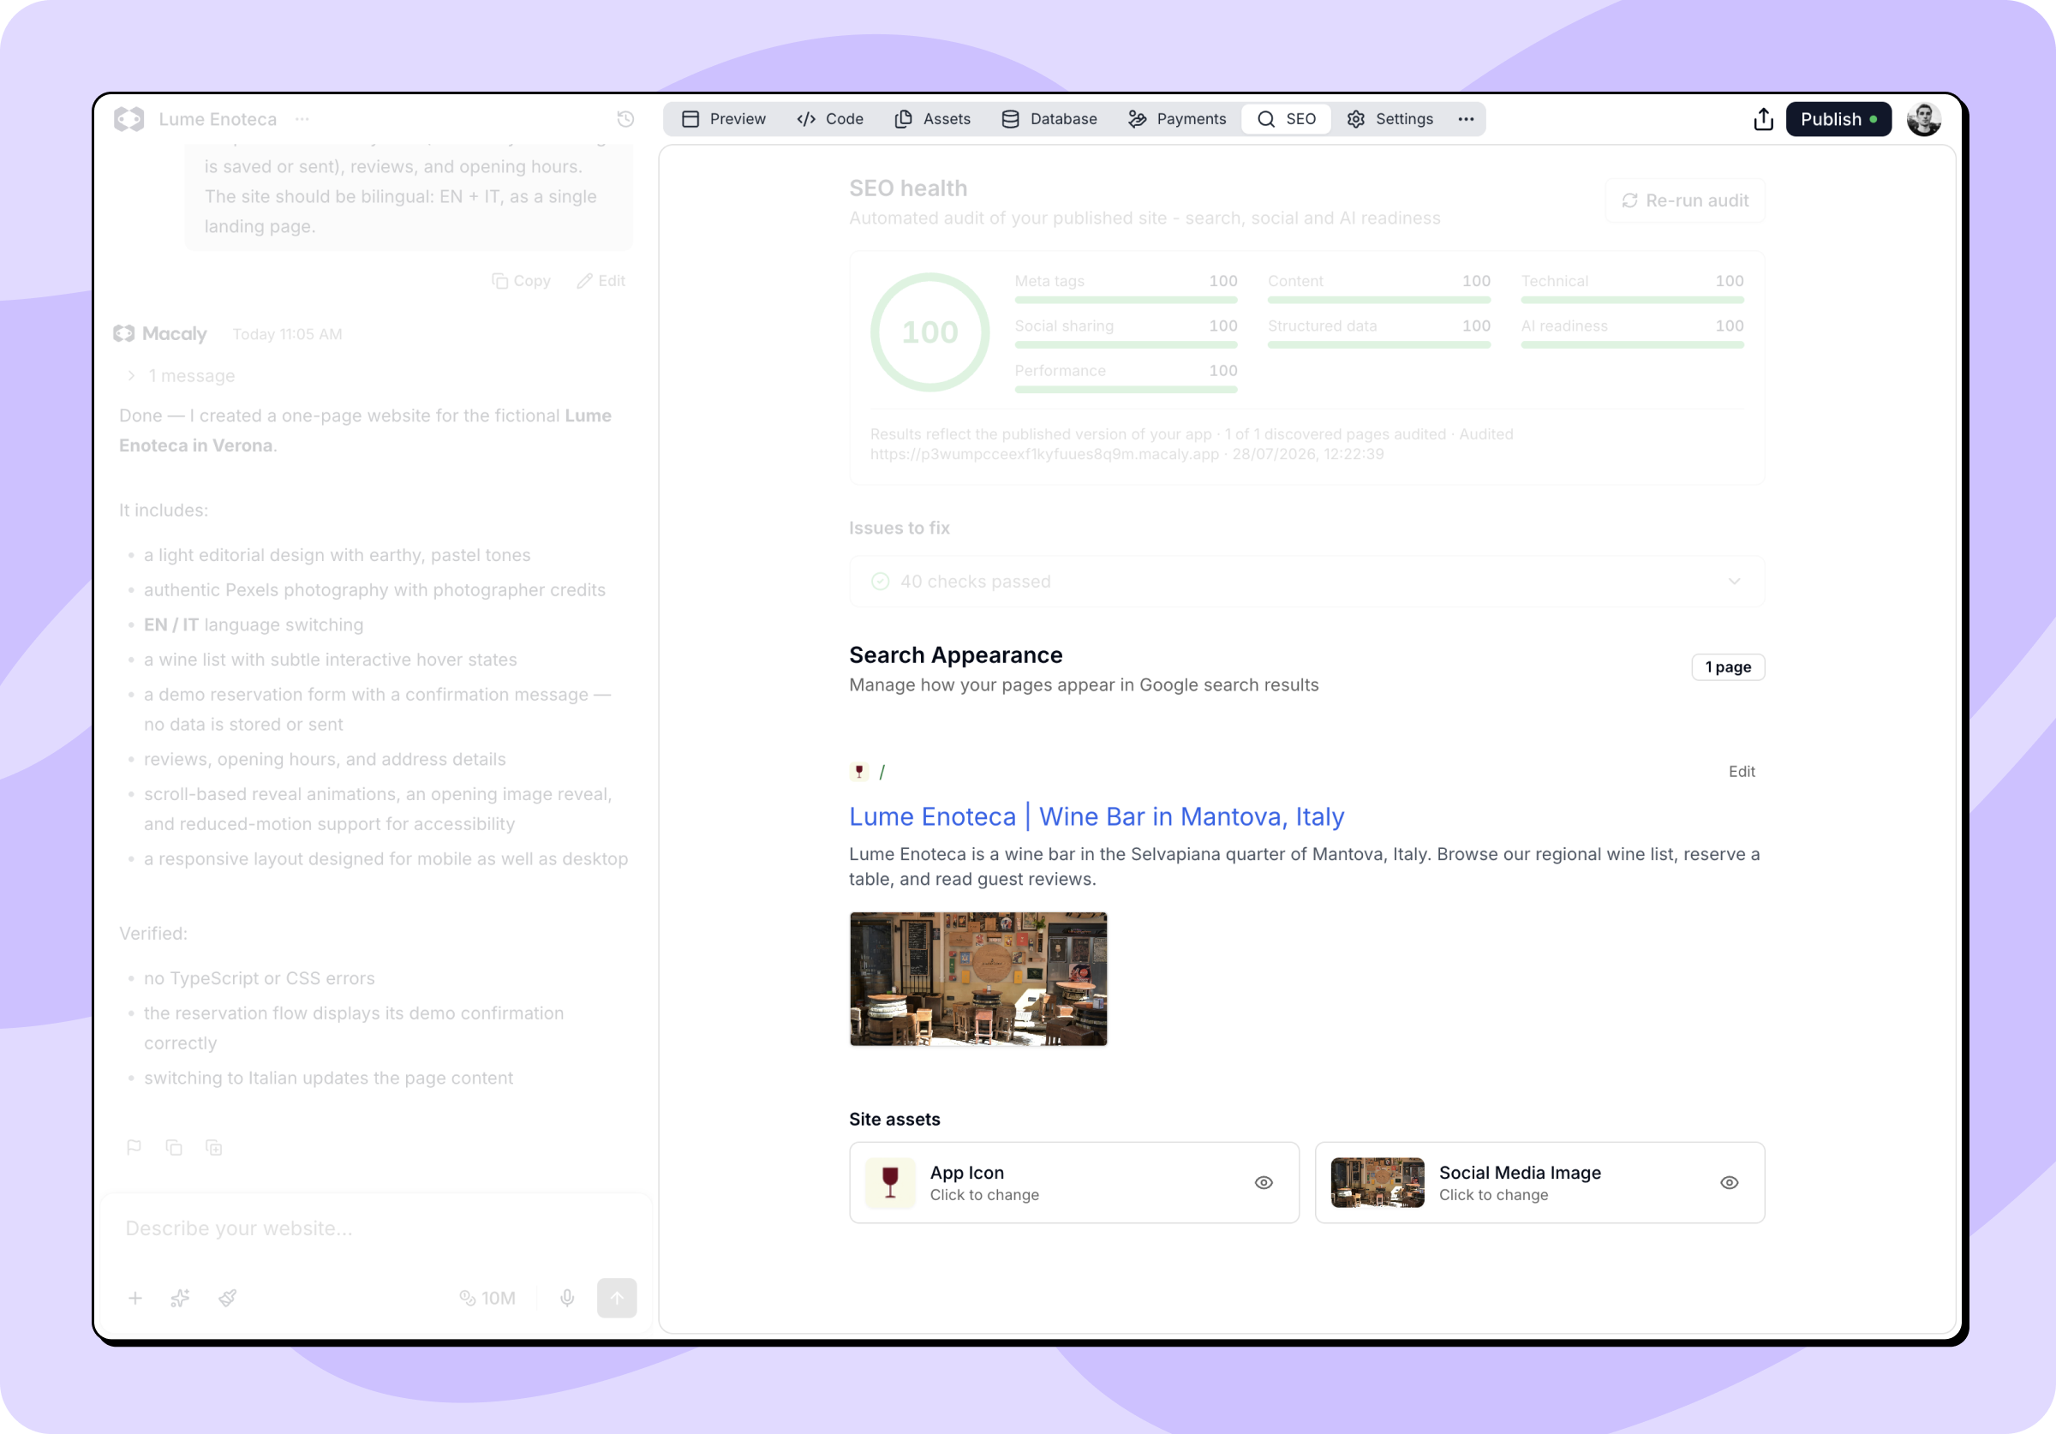This screenshot has height=1434, width=2056.
Task: Copy the user prompt message
Action: tap(521, 281)
